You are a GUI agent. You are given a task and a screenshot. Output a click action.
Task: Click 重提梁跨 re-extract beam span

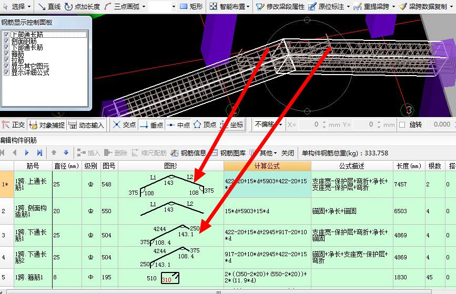click(x=371, y=6)
